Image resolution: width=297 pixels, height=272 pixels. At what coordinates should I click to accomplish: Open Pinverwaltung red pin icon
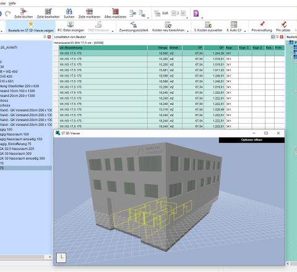(x=262, y=24)
